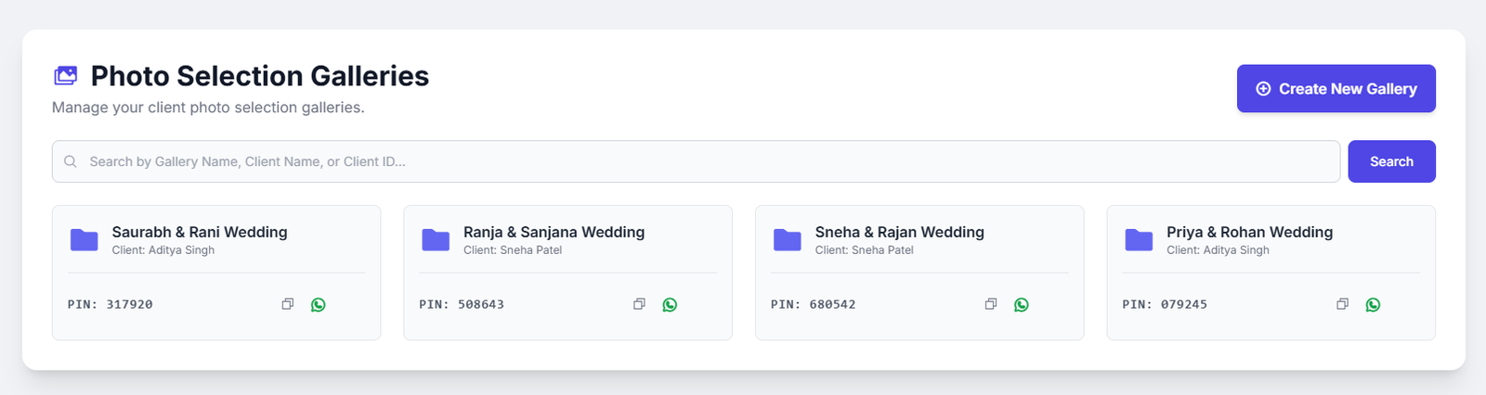Share Priya & Rohan Wedding via WhatsApp

point(1373,304)
